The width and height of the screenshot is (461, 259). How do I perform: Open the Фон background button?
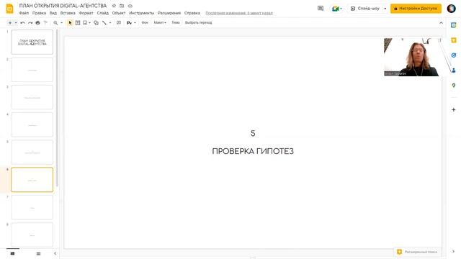tap(145, 22)
